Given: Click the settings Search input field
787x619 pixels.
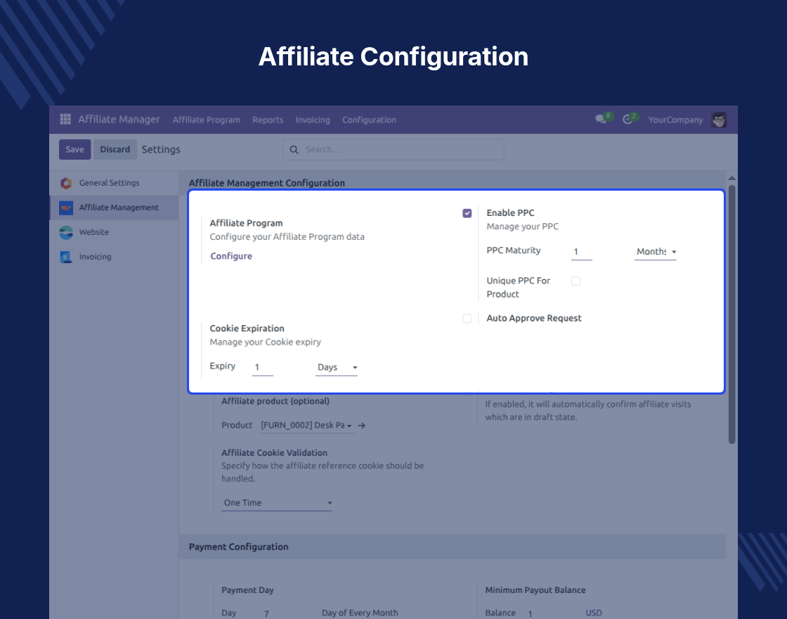Looking at the screenshot, I should [393, 150].
